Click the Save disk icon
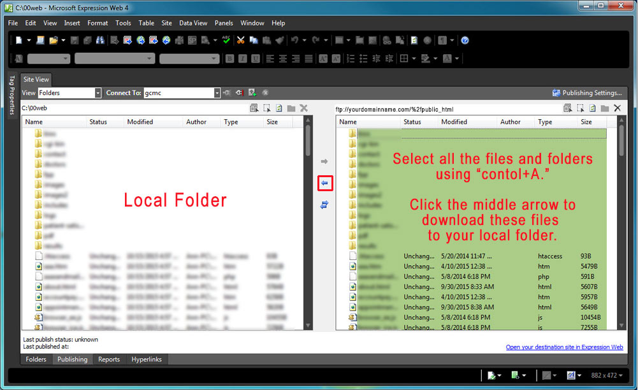 [x=75, y=40]
